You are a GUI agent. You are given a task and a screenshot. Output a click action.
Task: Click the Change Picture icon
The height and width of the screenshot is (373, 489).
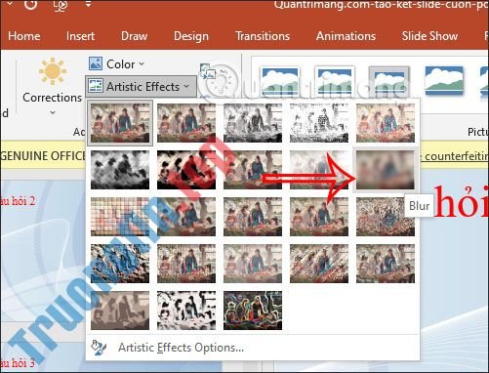click(207, 71)
